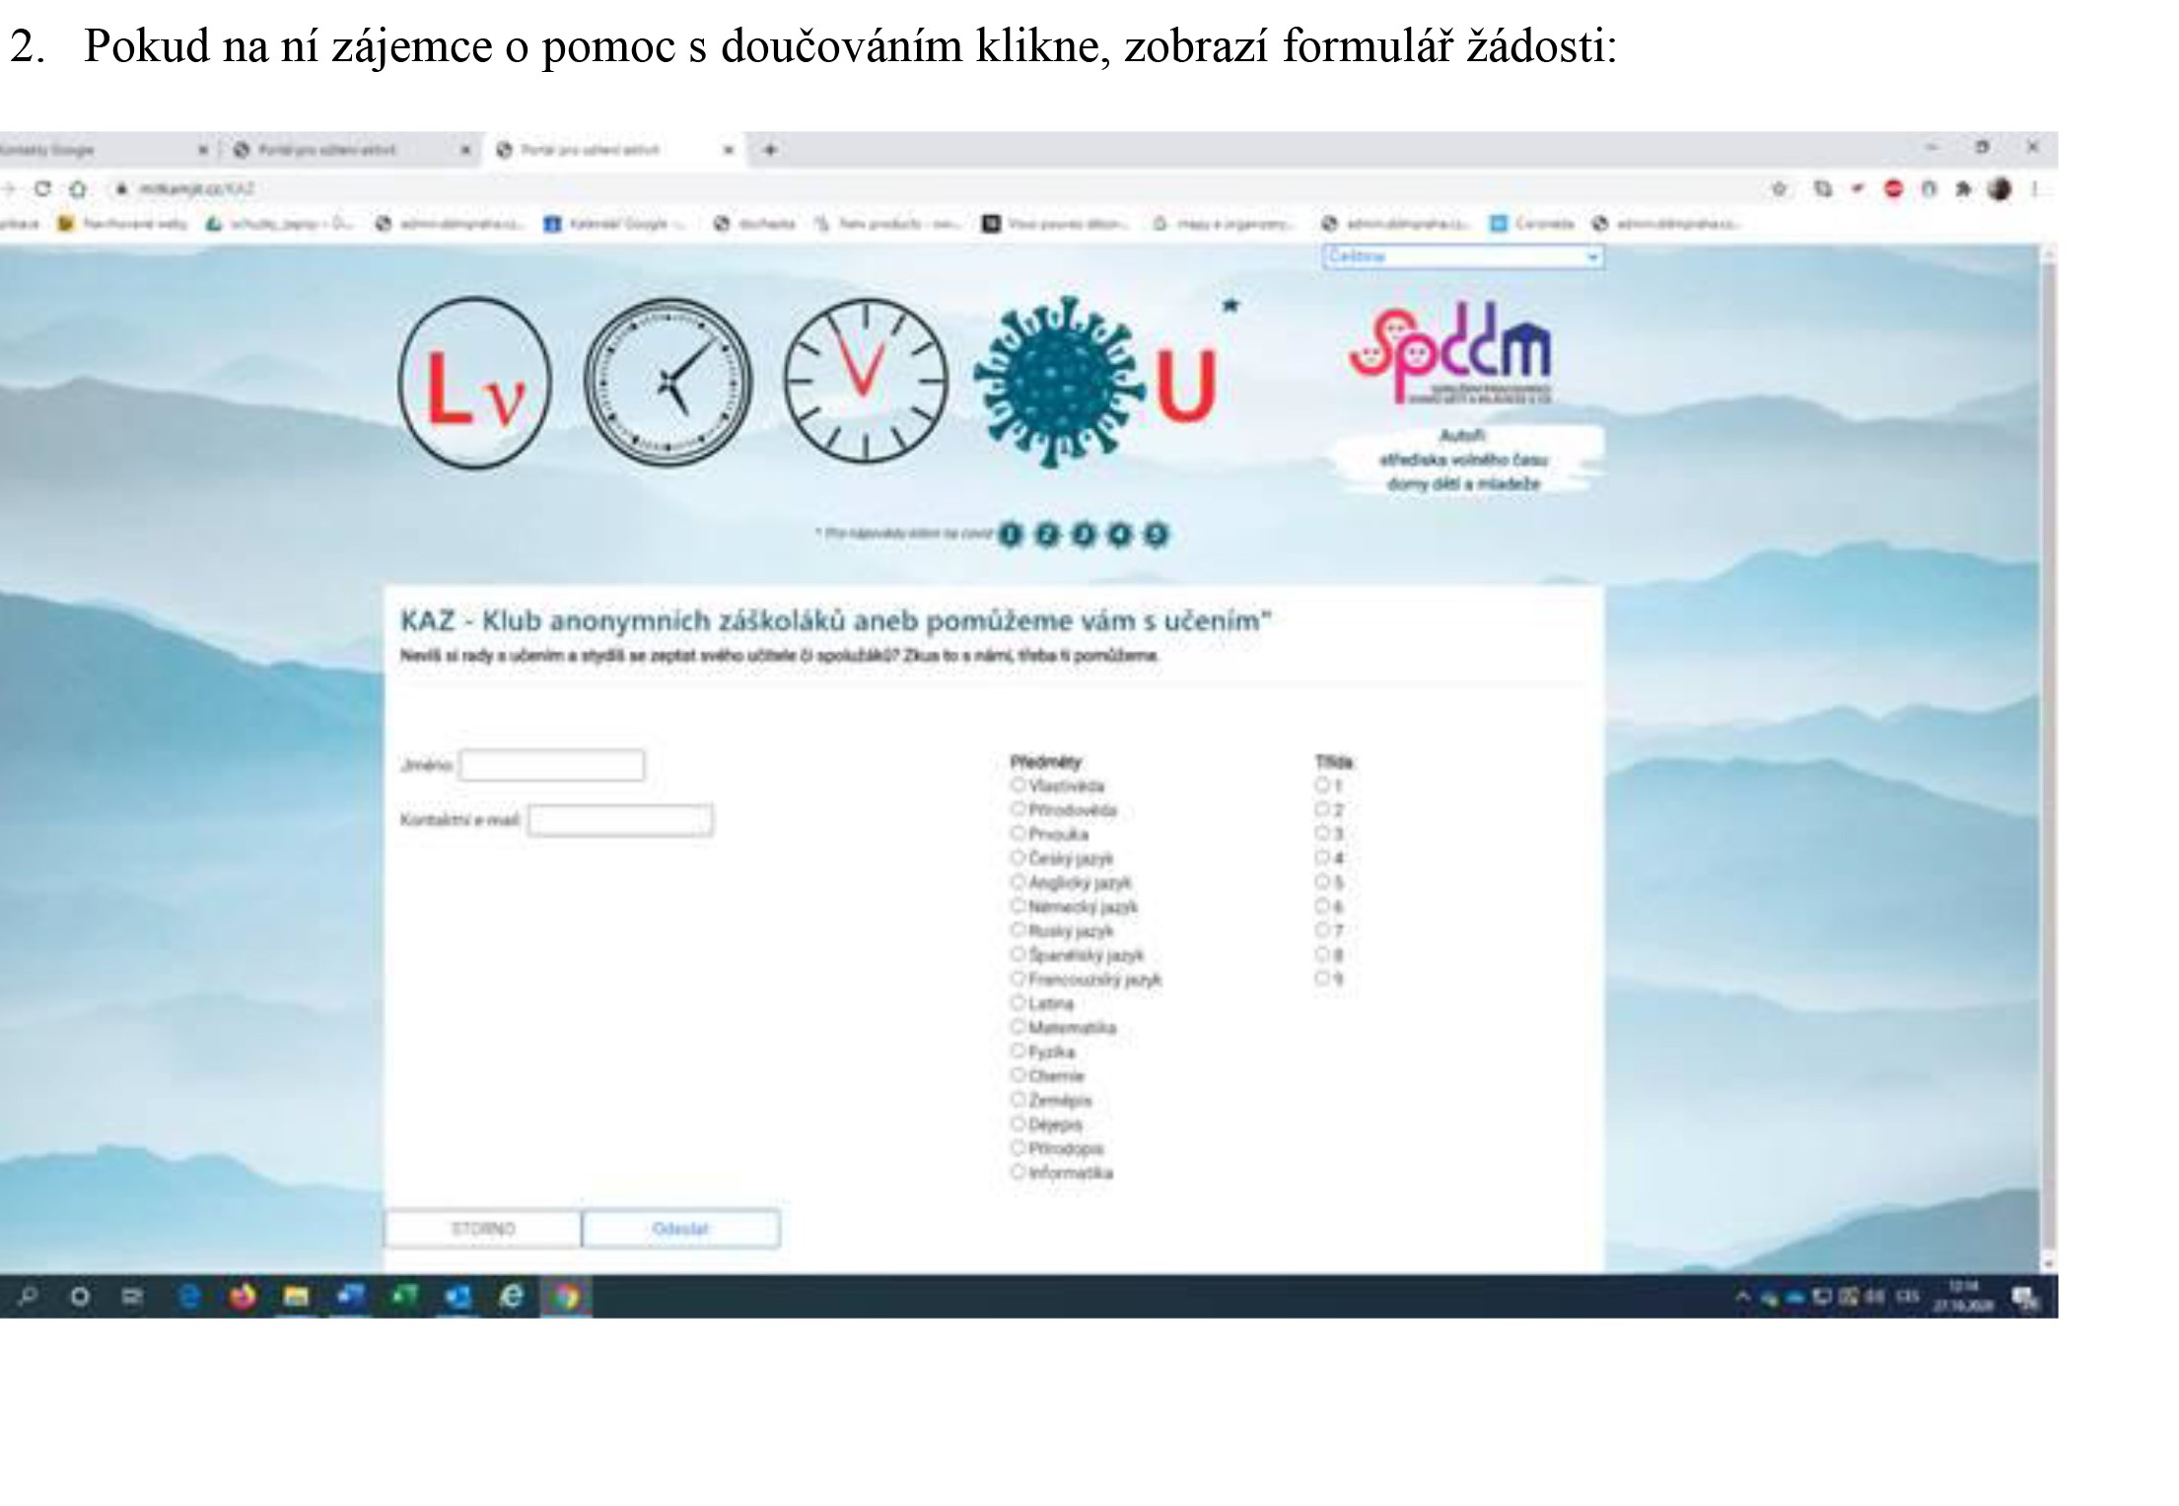Bookmark this page with the star icon
The height and width of the screenshot is (1506, 2179).
(1779, 188)
